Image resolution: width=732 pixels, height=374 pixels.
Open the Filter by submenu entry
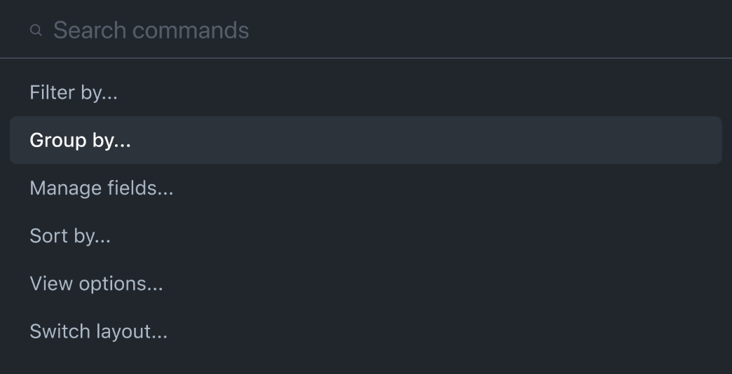pyautogui.click(x=74, y=92)
